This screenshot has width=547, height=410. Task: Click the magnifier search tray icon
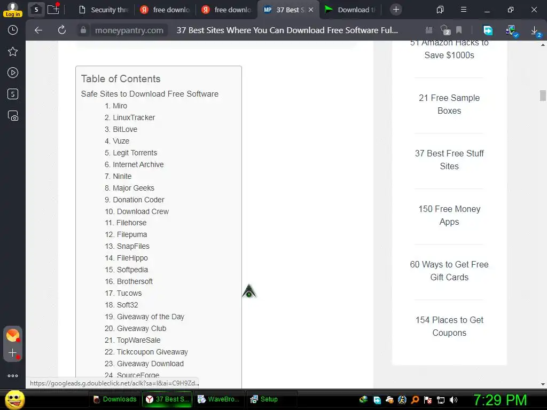click(415, 400)
